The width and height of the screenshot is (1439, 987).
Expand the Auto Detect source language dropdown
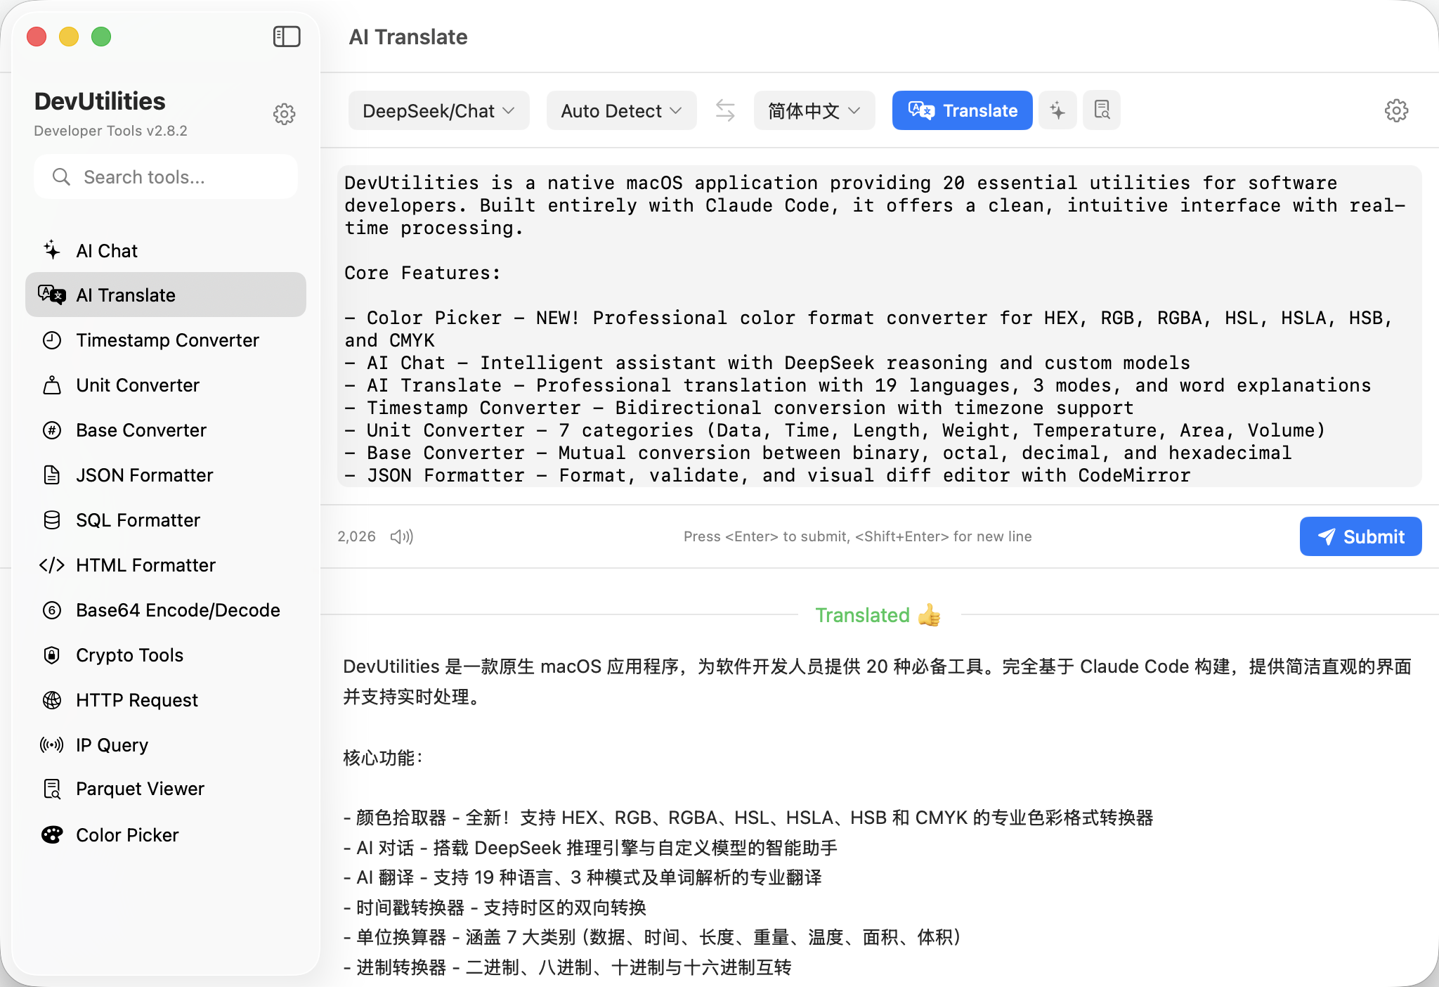621,110
